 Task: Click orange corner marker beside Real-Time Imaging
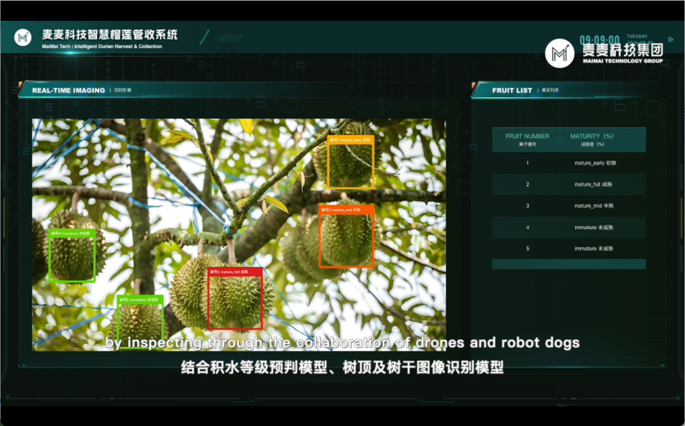pos(21,84)
